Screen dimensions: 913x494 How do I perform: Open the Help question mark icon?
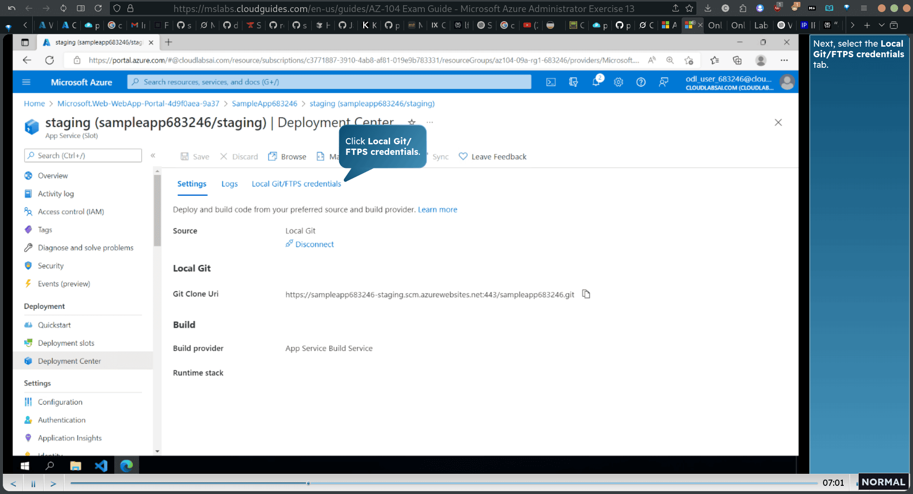641,82
